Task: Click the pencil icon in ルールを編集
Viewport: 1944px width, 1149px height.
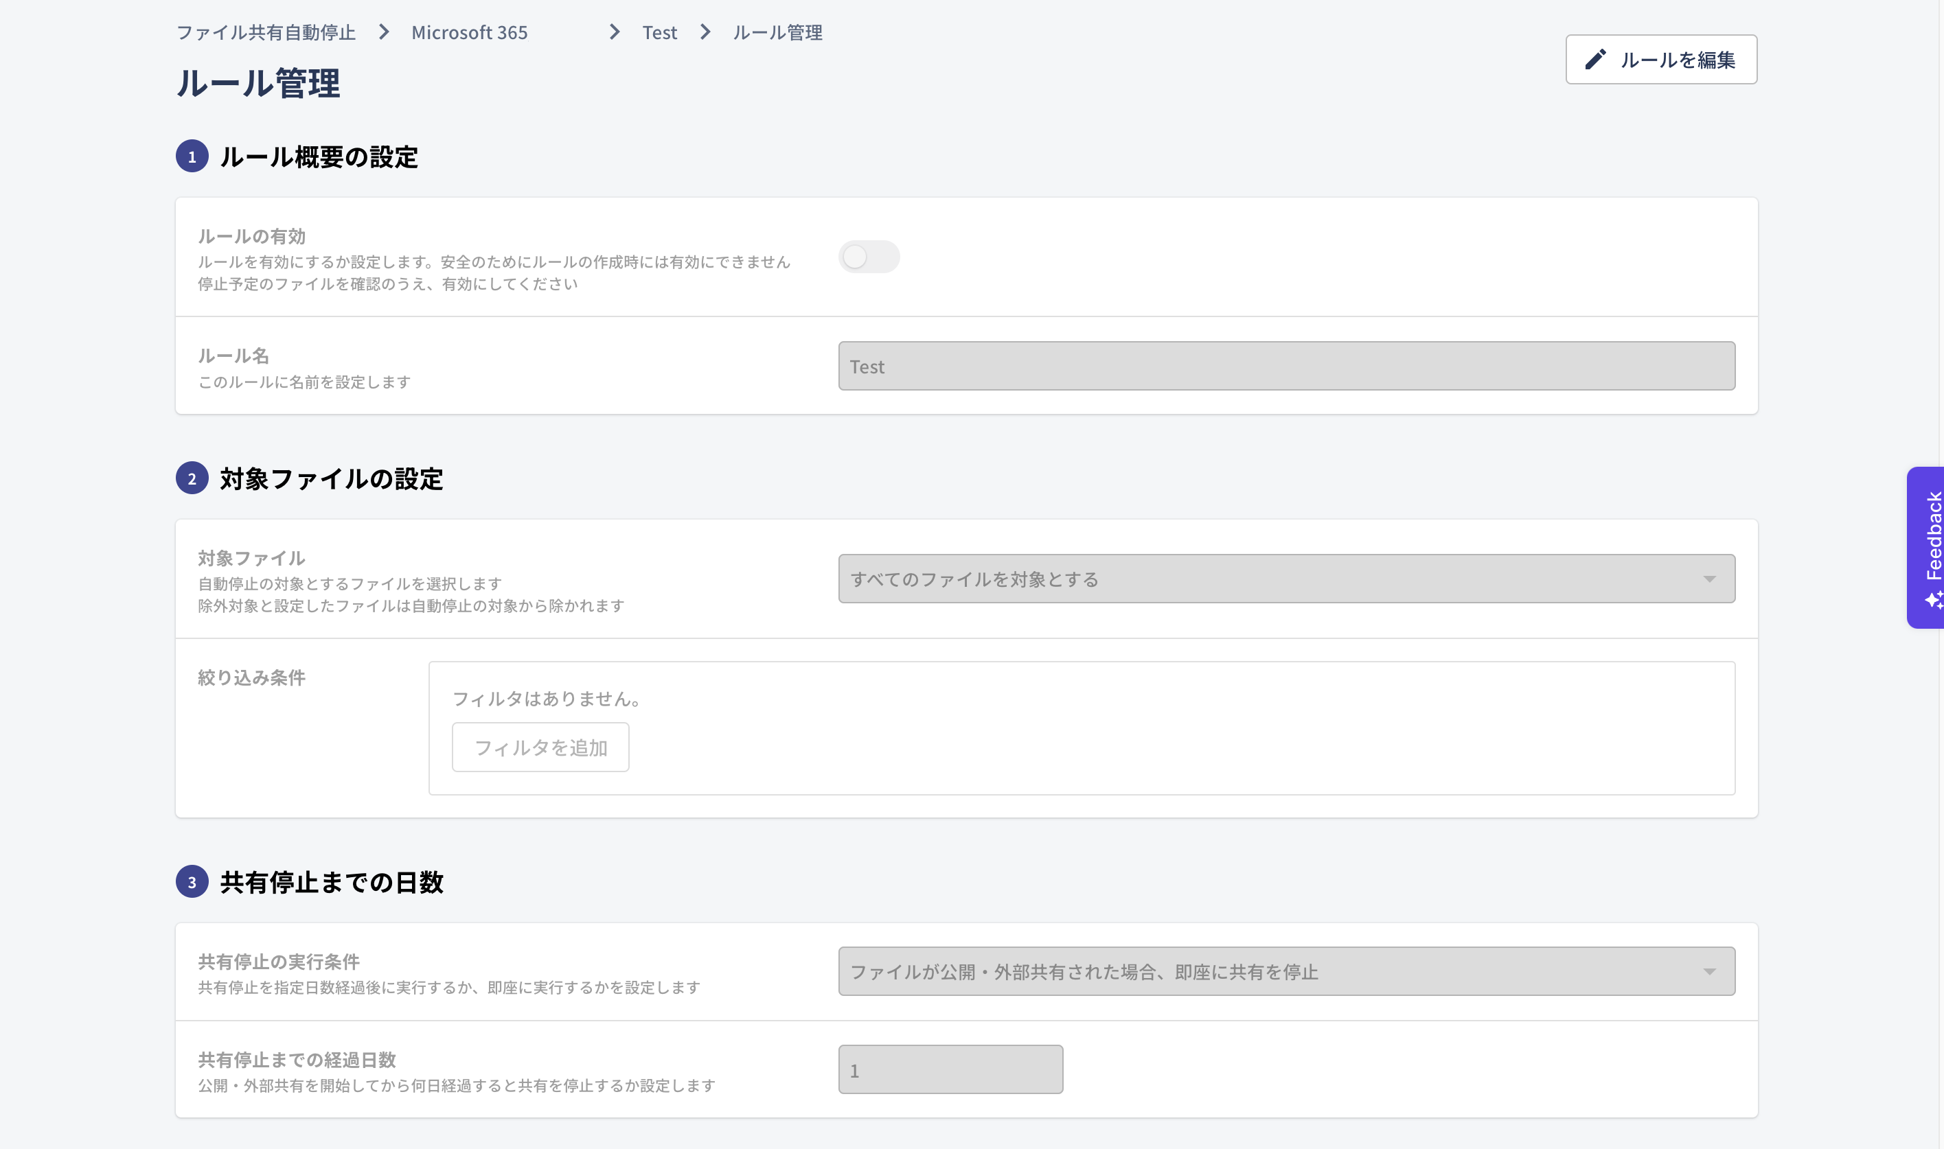Action: click(x=1594, y=60)
